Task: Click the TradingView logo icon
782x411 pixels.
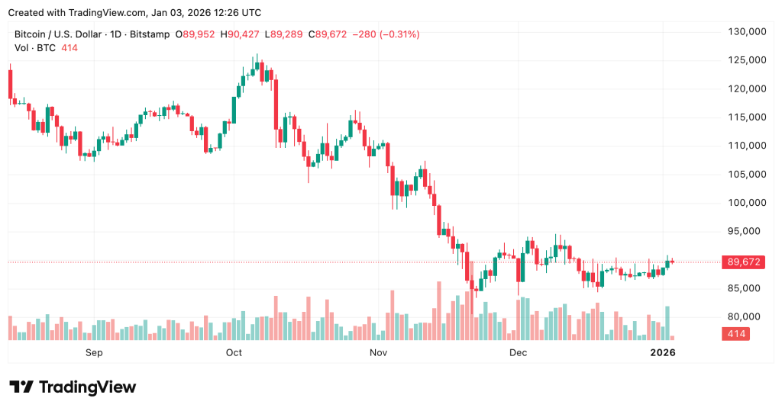Action: pos(21,387)
